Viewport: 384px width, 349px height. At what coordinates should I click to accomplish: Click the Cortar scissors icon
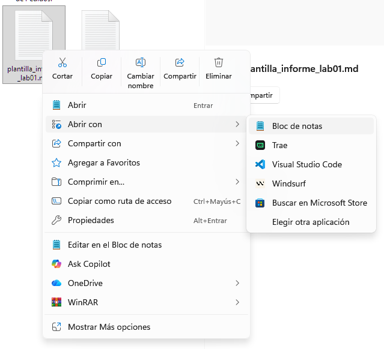(x=62, y=63)
